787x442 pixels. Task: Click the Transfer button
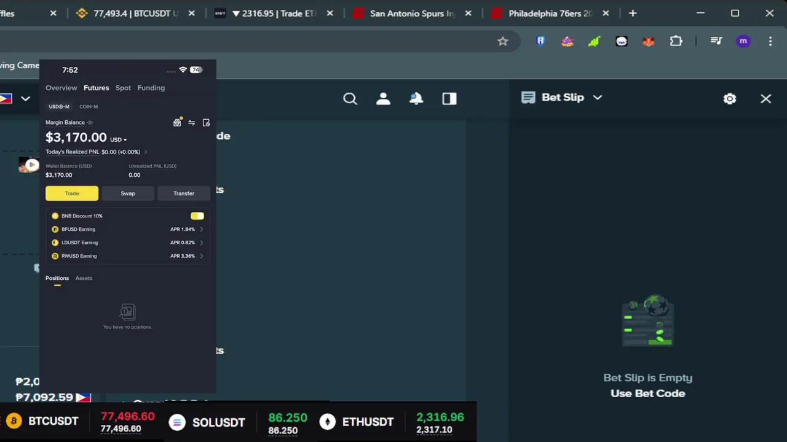coord(184,193)
